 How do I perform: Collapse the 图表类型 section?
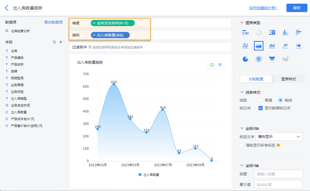pos(242,23)
